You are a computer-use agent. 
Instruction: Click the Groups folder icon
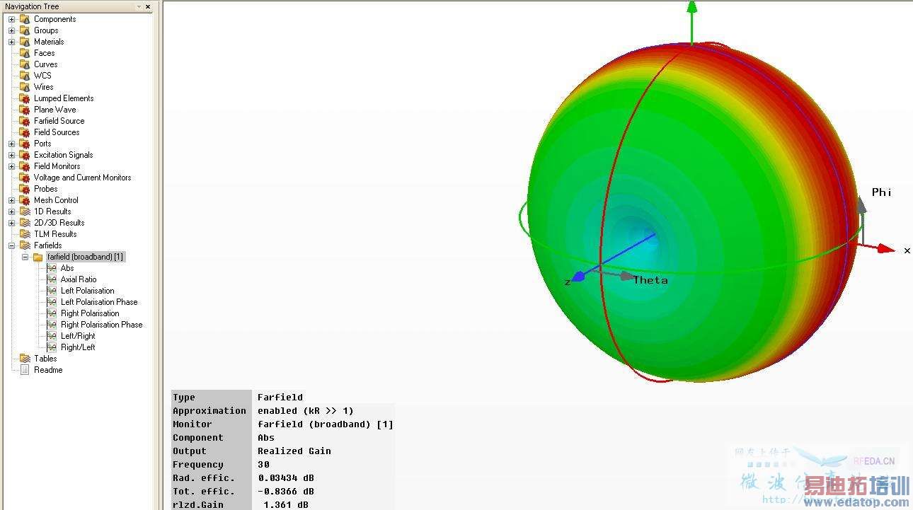tap(25, 30)
